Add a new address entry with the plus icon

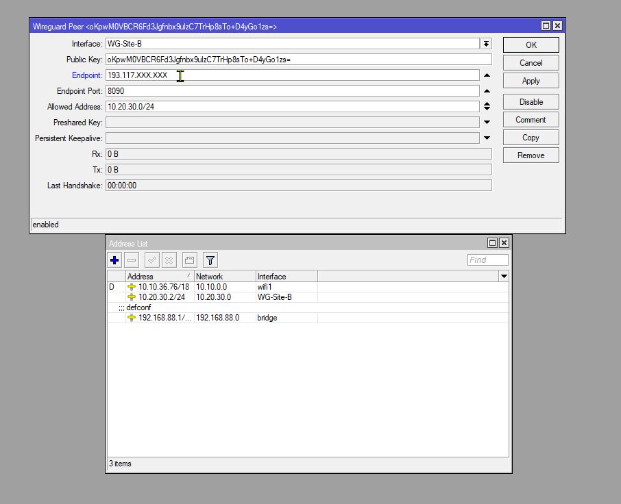point(114,260)
